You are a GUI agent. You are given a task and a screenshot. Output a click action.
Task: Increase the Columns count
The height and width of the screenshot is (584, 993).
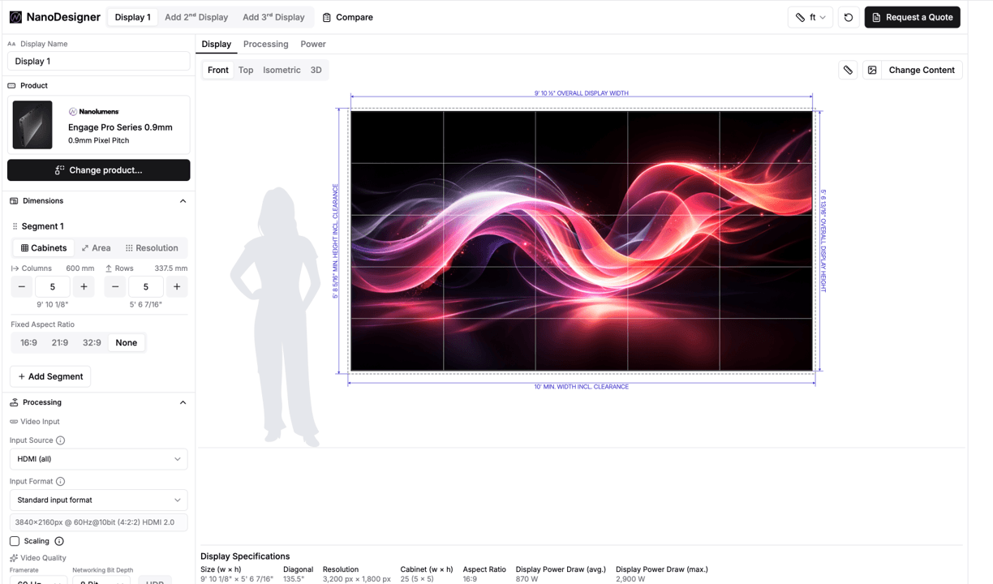84,286
